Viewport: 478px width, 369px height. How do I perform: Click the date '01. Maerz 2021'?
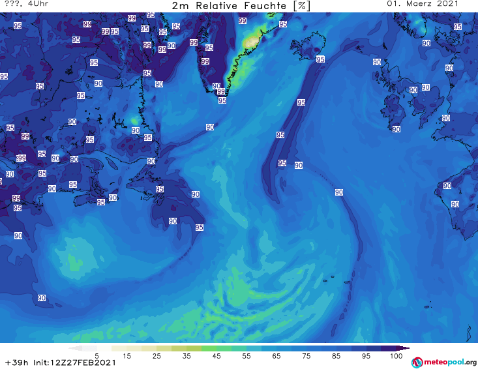tap(423, 4)
